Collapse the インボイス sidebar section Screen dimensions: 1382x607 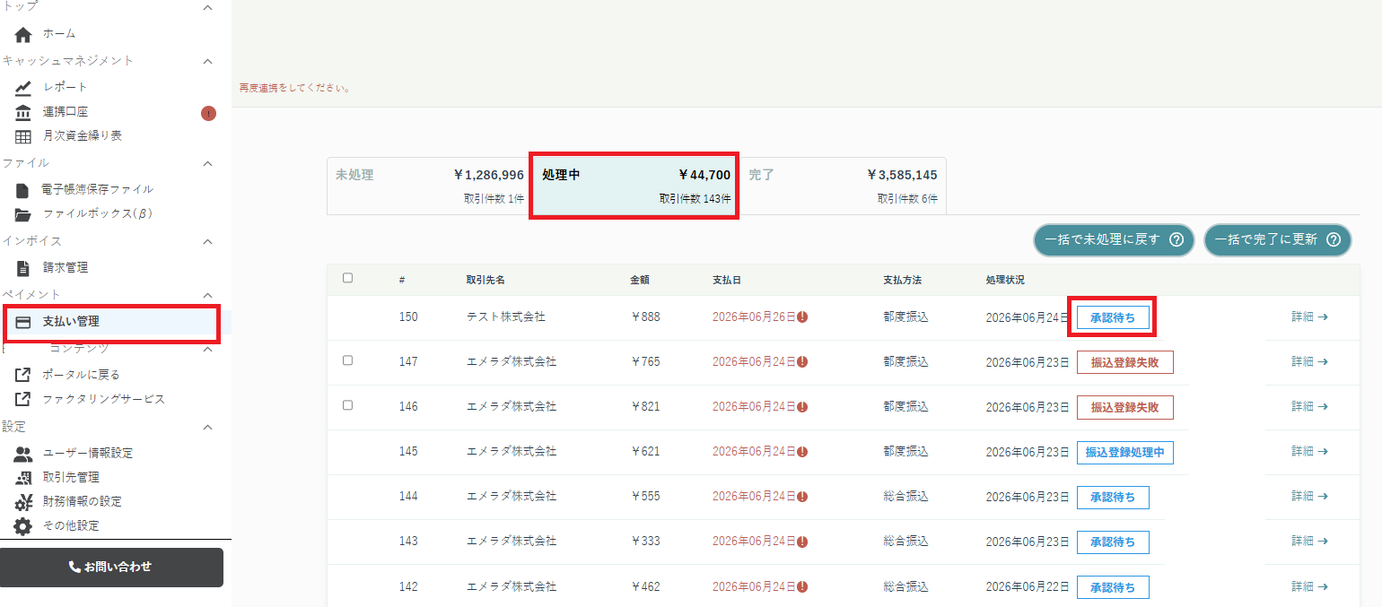pos(207,242)
